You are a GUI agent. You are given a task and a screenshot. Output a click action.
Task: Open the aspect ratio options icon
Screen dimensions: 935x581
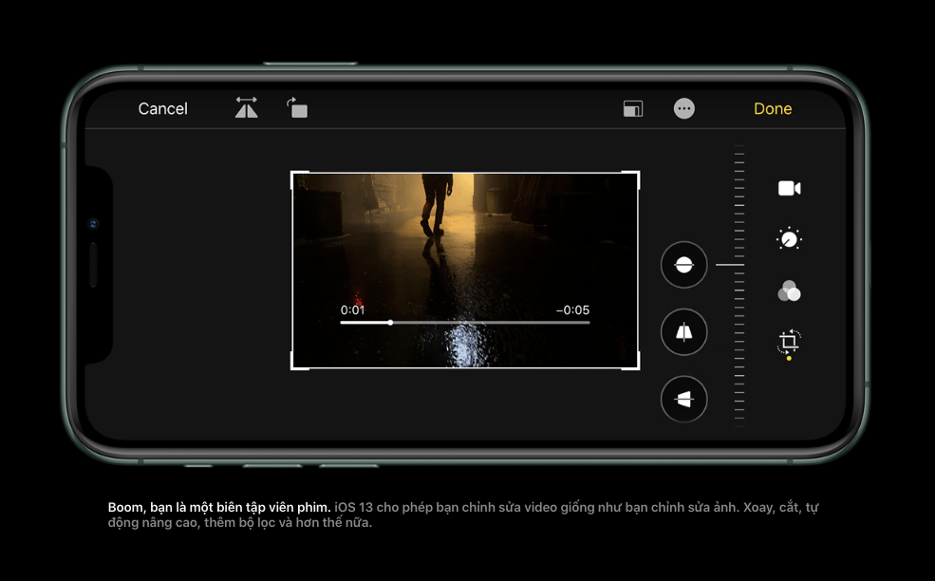click(633, 108)
